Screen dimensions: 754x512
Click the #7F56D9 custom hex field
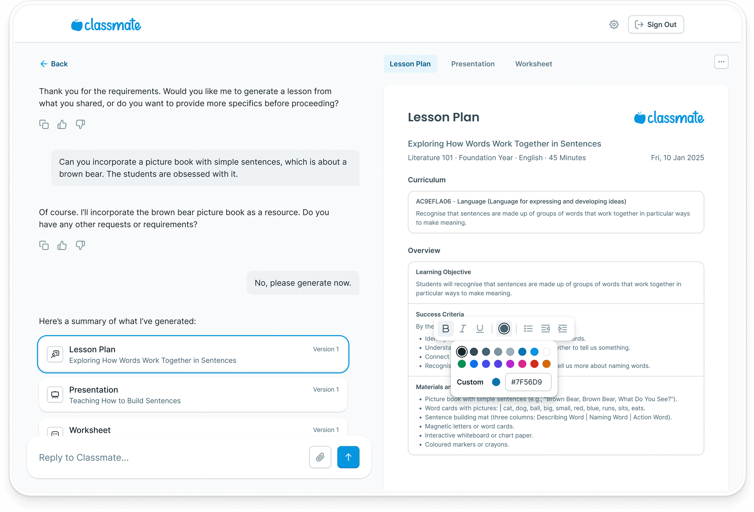(528, 382)
